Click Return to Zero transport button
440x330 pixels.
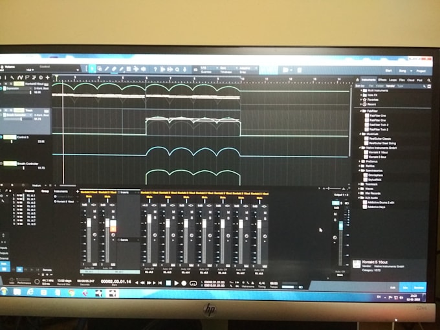(160, 283)
